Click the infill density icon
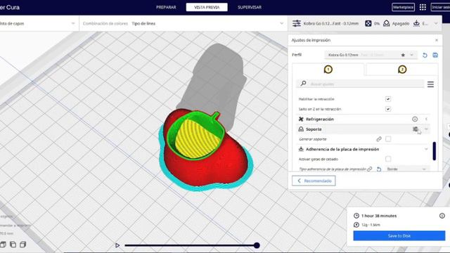This screenshot has width=450, height=253. tap(368, 23)
